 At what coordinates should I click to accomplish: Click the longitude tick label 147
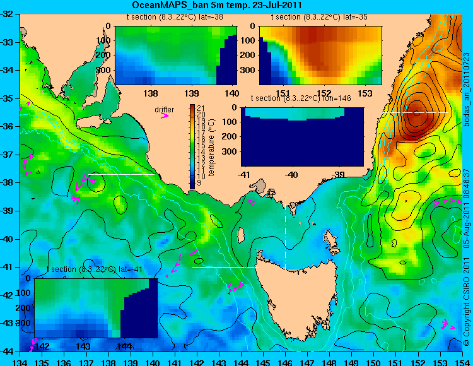click(x=307, y=362)
